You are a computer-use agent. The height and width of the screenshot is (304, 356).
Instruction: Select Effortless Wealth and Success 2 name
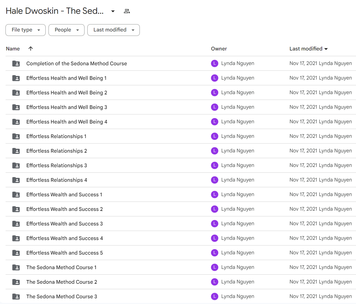(x=64, y=209)
